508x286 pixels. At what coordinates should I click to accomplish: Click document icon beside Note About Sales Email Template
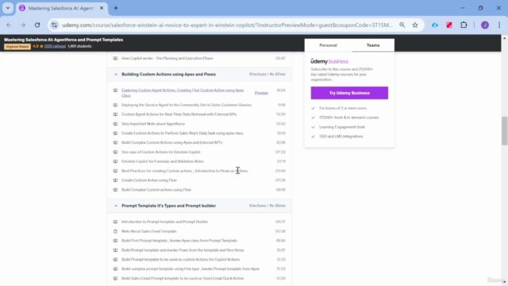pos(115,231)
